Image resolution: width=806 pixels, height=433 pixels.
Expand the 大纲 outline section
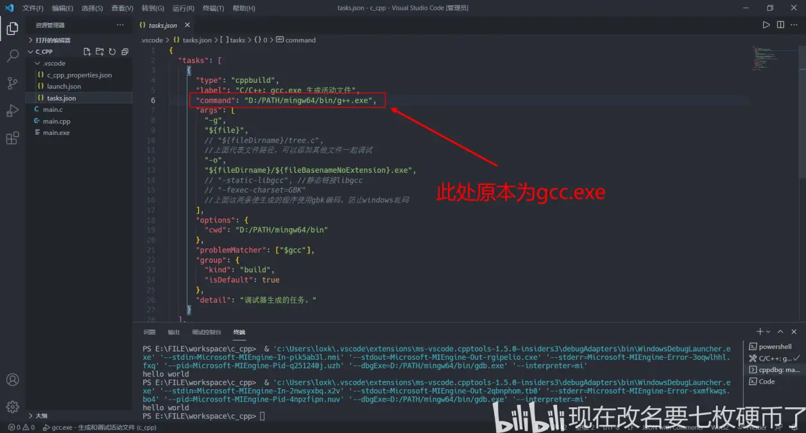pyautogui.click(x=79, y=416)
